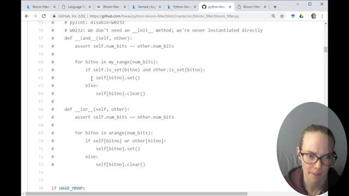This screenshot has height=196, width=349.
Task: Go forward to the next page
Action: pyautogui.click(x=35, y=16)
